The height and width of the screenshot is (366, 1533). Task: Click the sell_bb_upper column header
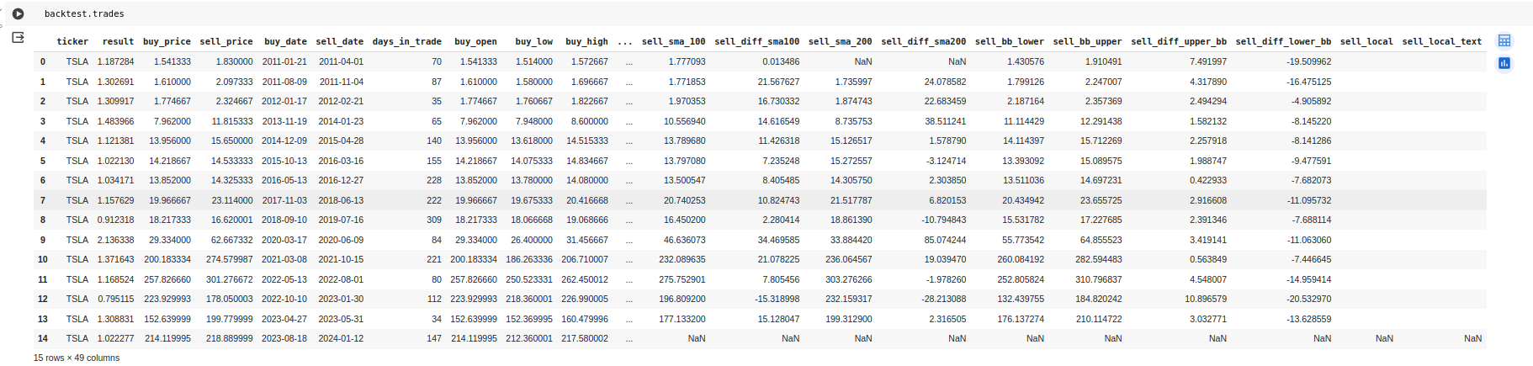point(1087,41)
